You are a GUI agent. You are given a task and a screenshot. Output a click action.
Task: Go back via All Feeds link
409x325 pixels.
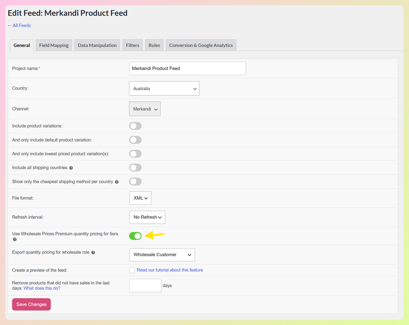coord(19,25)
